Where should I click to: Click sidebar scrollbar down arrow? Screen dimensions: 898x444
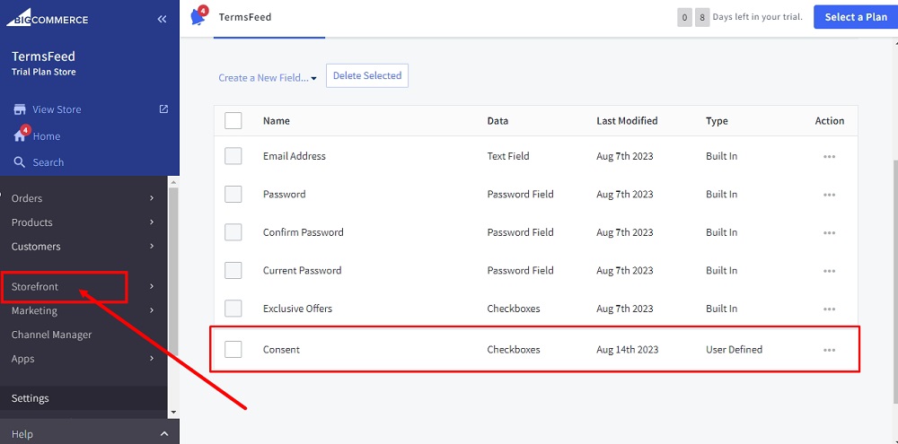(x=173, y=412)
